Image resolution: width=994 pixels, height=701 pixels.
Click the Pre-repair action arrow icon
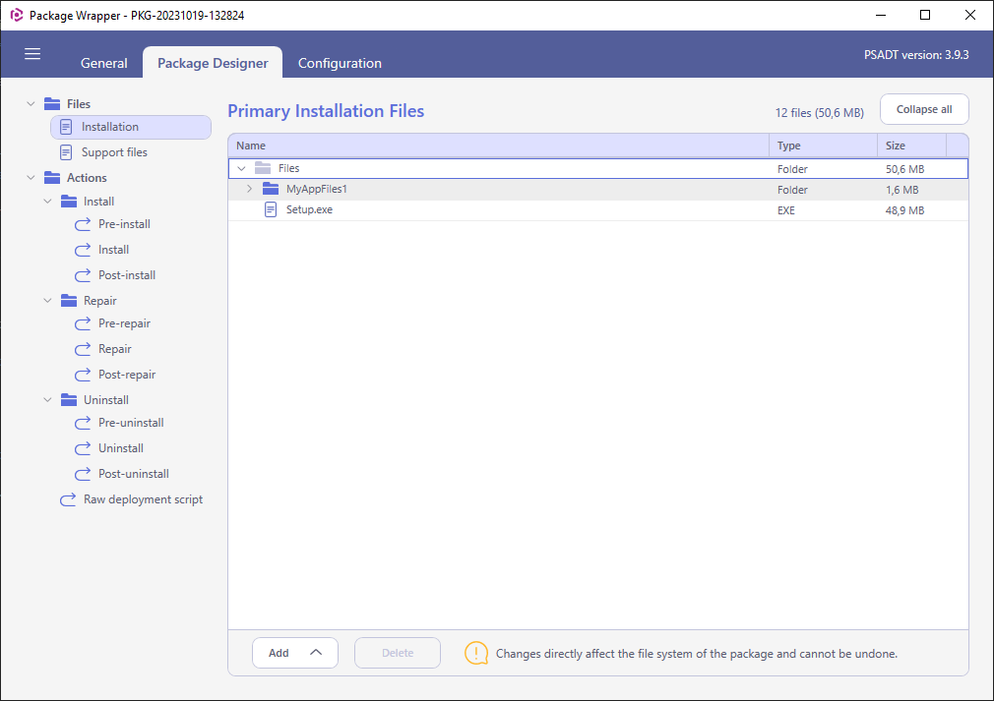(83, 322)
